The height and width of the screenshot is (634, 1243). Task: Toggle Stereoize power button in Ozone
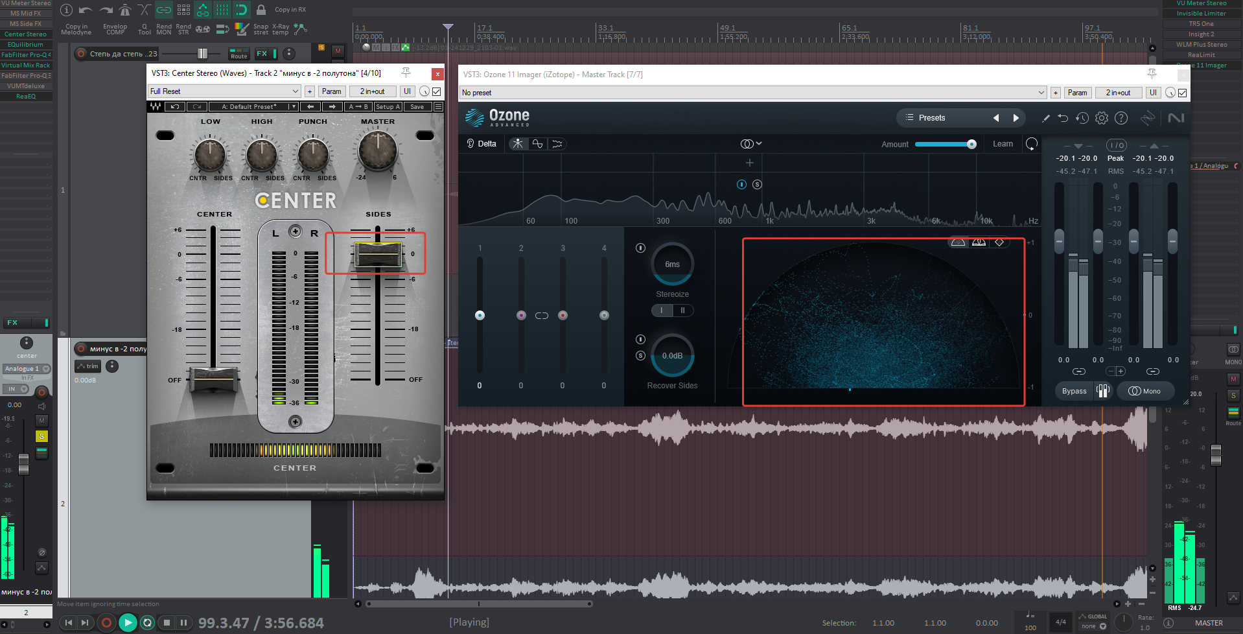(x=640, y=248)
